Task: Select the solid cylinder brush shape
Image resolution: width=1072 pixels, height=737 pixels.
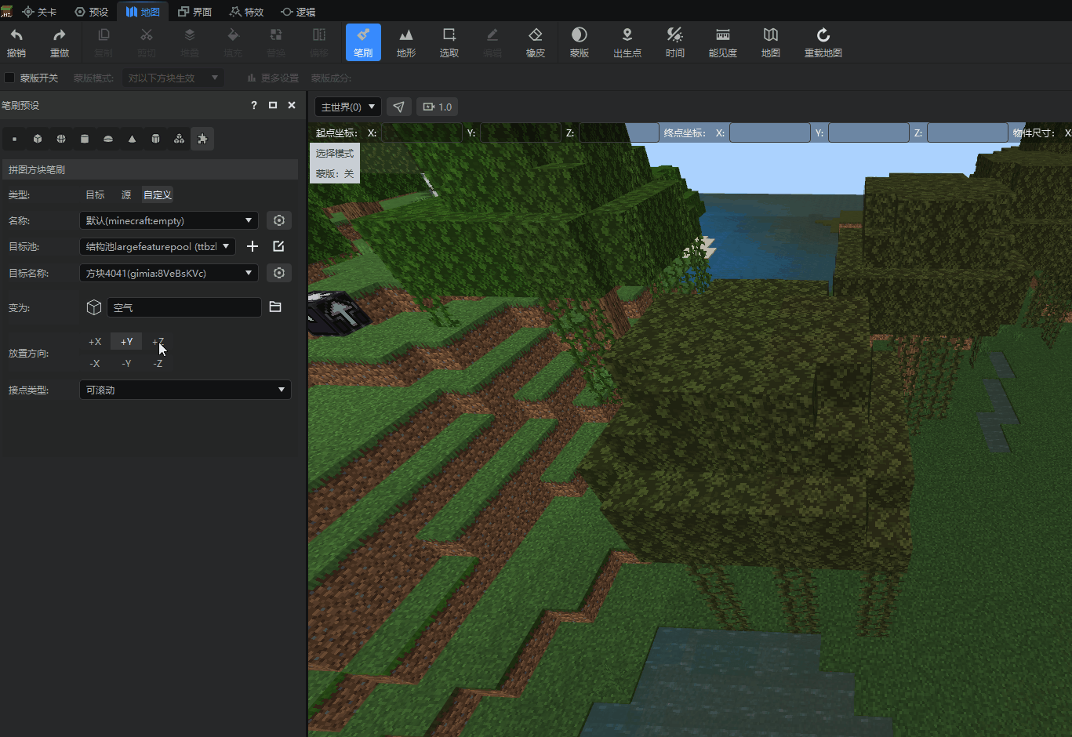Action: pyautogui.click(x=85, y=139)
